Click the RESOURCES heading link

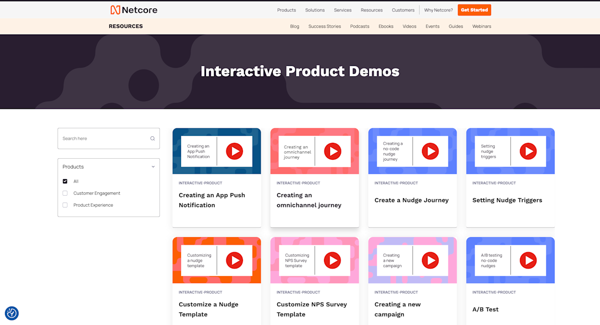tap(125, 26)
